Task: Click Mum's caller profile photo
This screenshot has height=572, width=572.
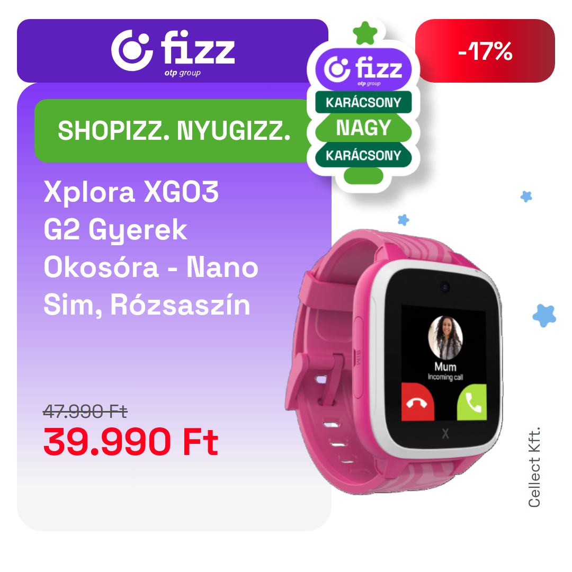Action: click(x=445, y=337)
